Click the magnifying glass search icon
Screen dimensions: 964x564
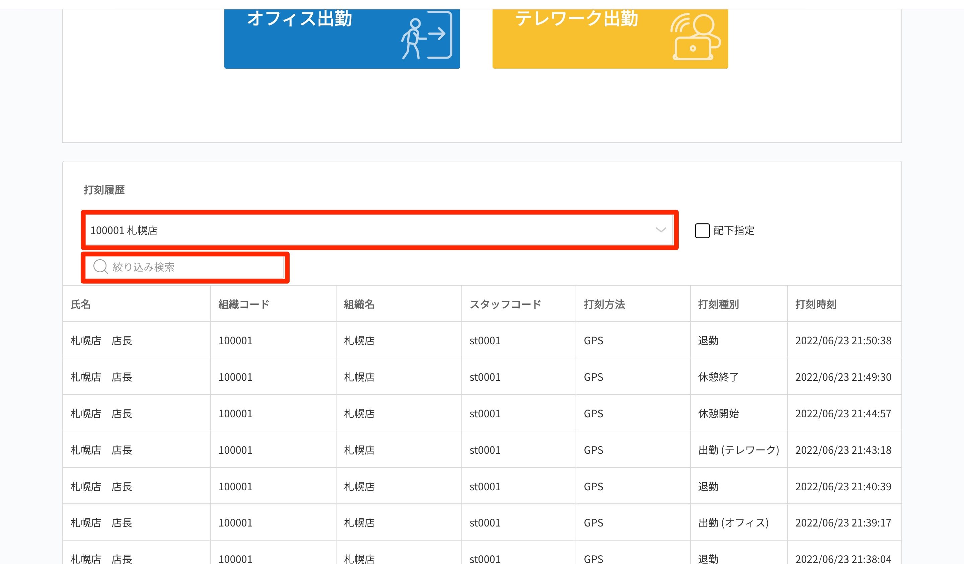pyautogui.click(x=100, y=267)
